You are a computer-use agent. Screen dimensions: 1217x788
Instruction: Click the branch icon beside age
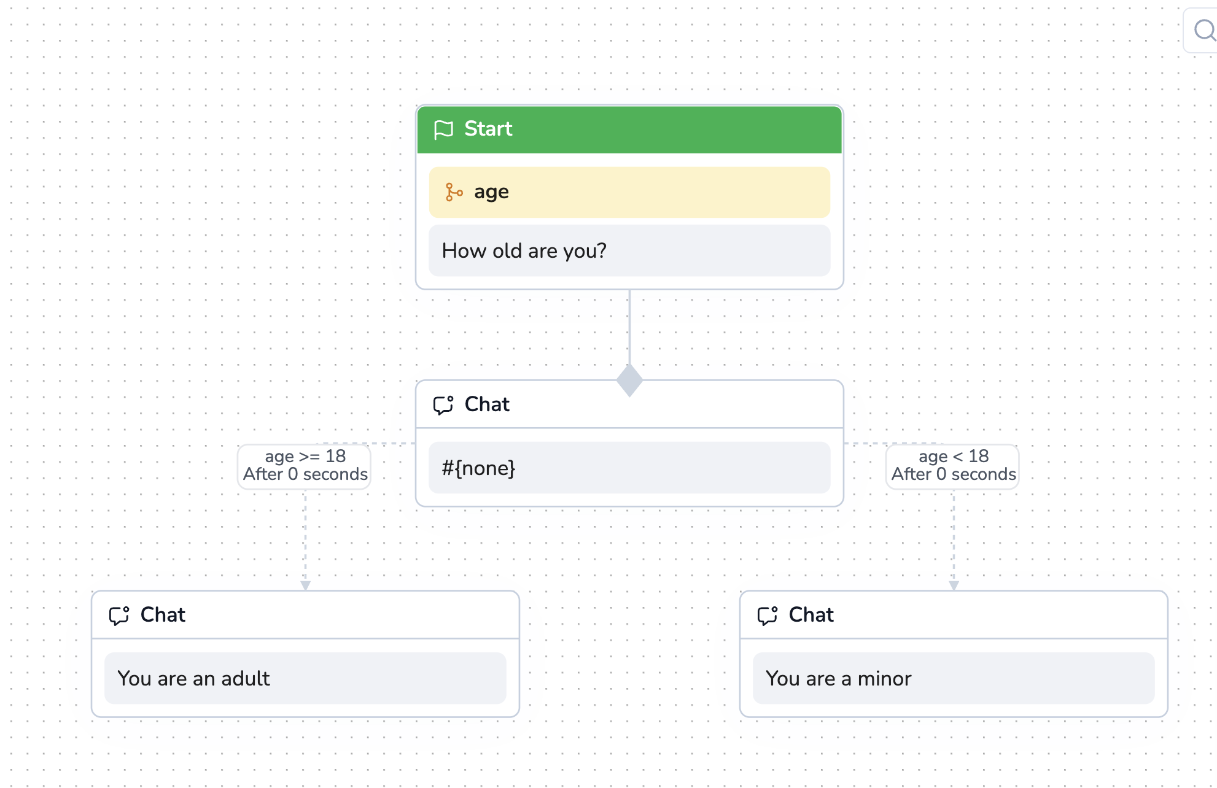(454, 192)
